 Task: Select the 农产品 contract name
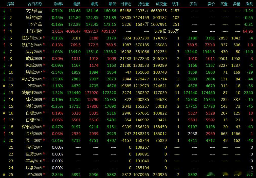click(x=36, y=25)
